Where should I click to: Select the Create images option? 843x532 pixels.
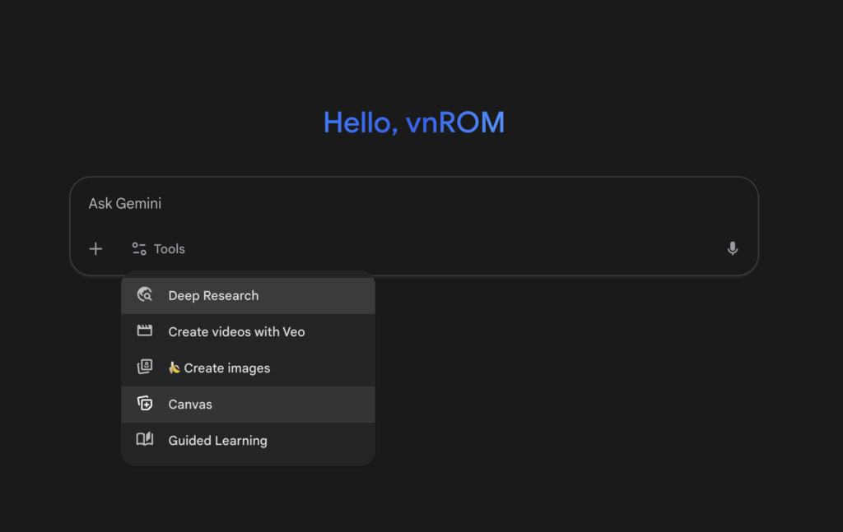[249, 368]
